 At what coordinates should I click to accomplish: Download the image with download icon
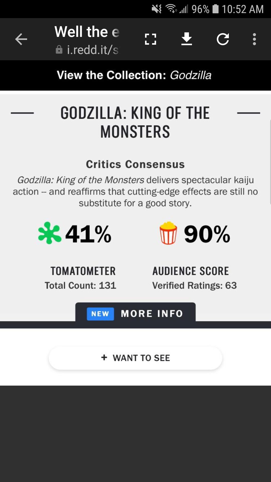[187, 39]
